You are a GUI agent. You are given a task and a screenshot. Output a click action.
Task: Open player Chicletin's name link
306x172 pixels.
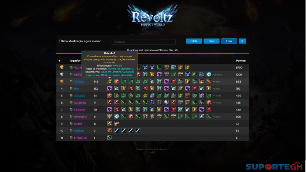click(x=80, y=110)
